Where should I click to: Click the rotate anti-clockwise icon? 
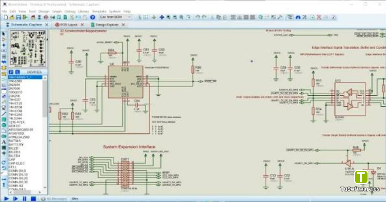click(4, 168)
